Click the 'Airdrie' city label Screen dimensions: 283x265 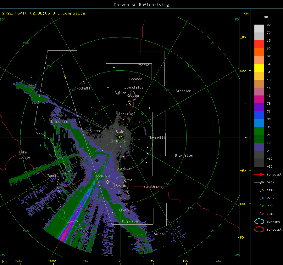point(124,168)
